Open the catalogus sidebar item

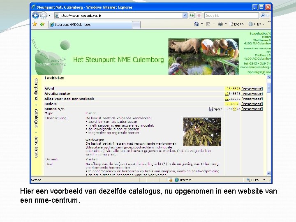(x=36, y=118)
